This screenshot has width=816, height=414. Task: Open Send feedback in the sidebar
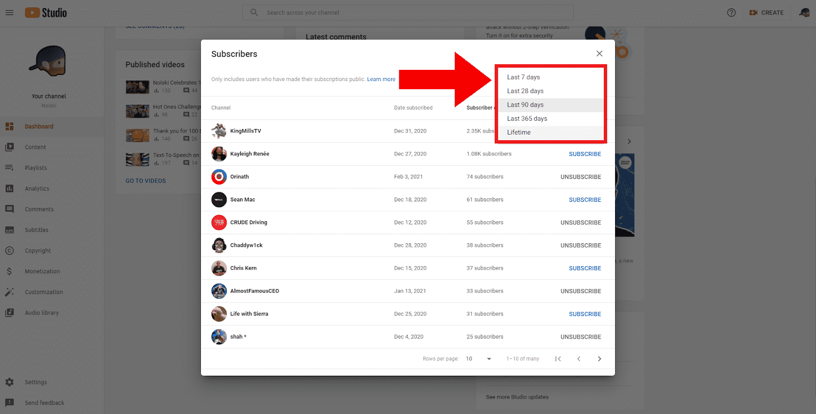(44, 403)
